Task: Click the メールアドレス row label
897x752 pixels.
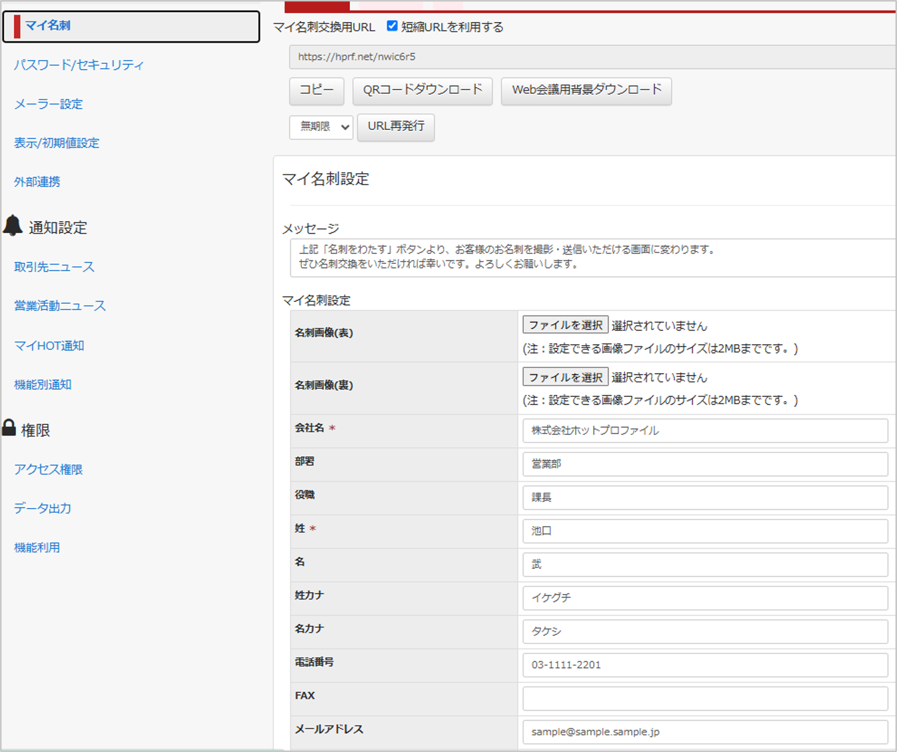Action: pos(329,729)
